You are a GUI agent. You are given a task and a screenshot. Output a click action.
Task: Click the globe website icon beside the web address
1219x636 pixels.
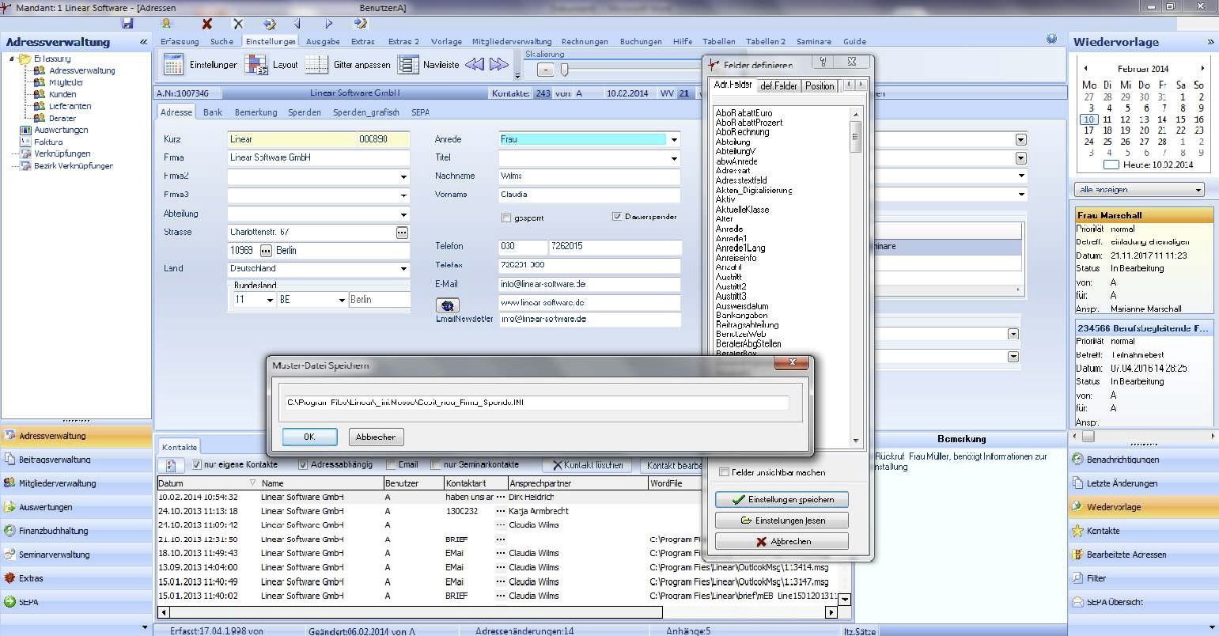click(447, 305)
